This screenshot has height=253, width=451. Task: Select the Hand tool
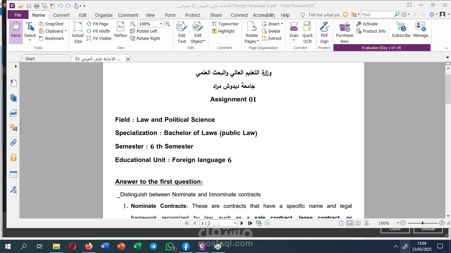[16, 32]
